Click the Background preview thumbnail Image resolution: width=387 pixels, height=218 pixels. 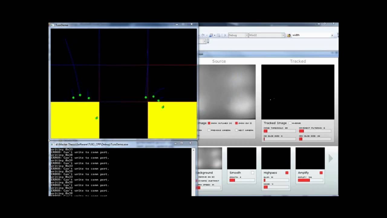pos(210,158)
